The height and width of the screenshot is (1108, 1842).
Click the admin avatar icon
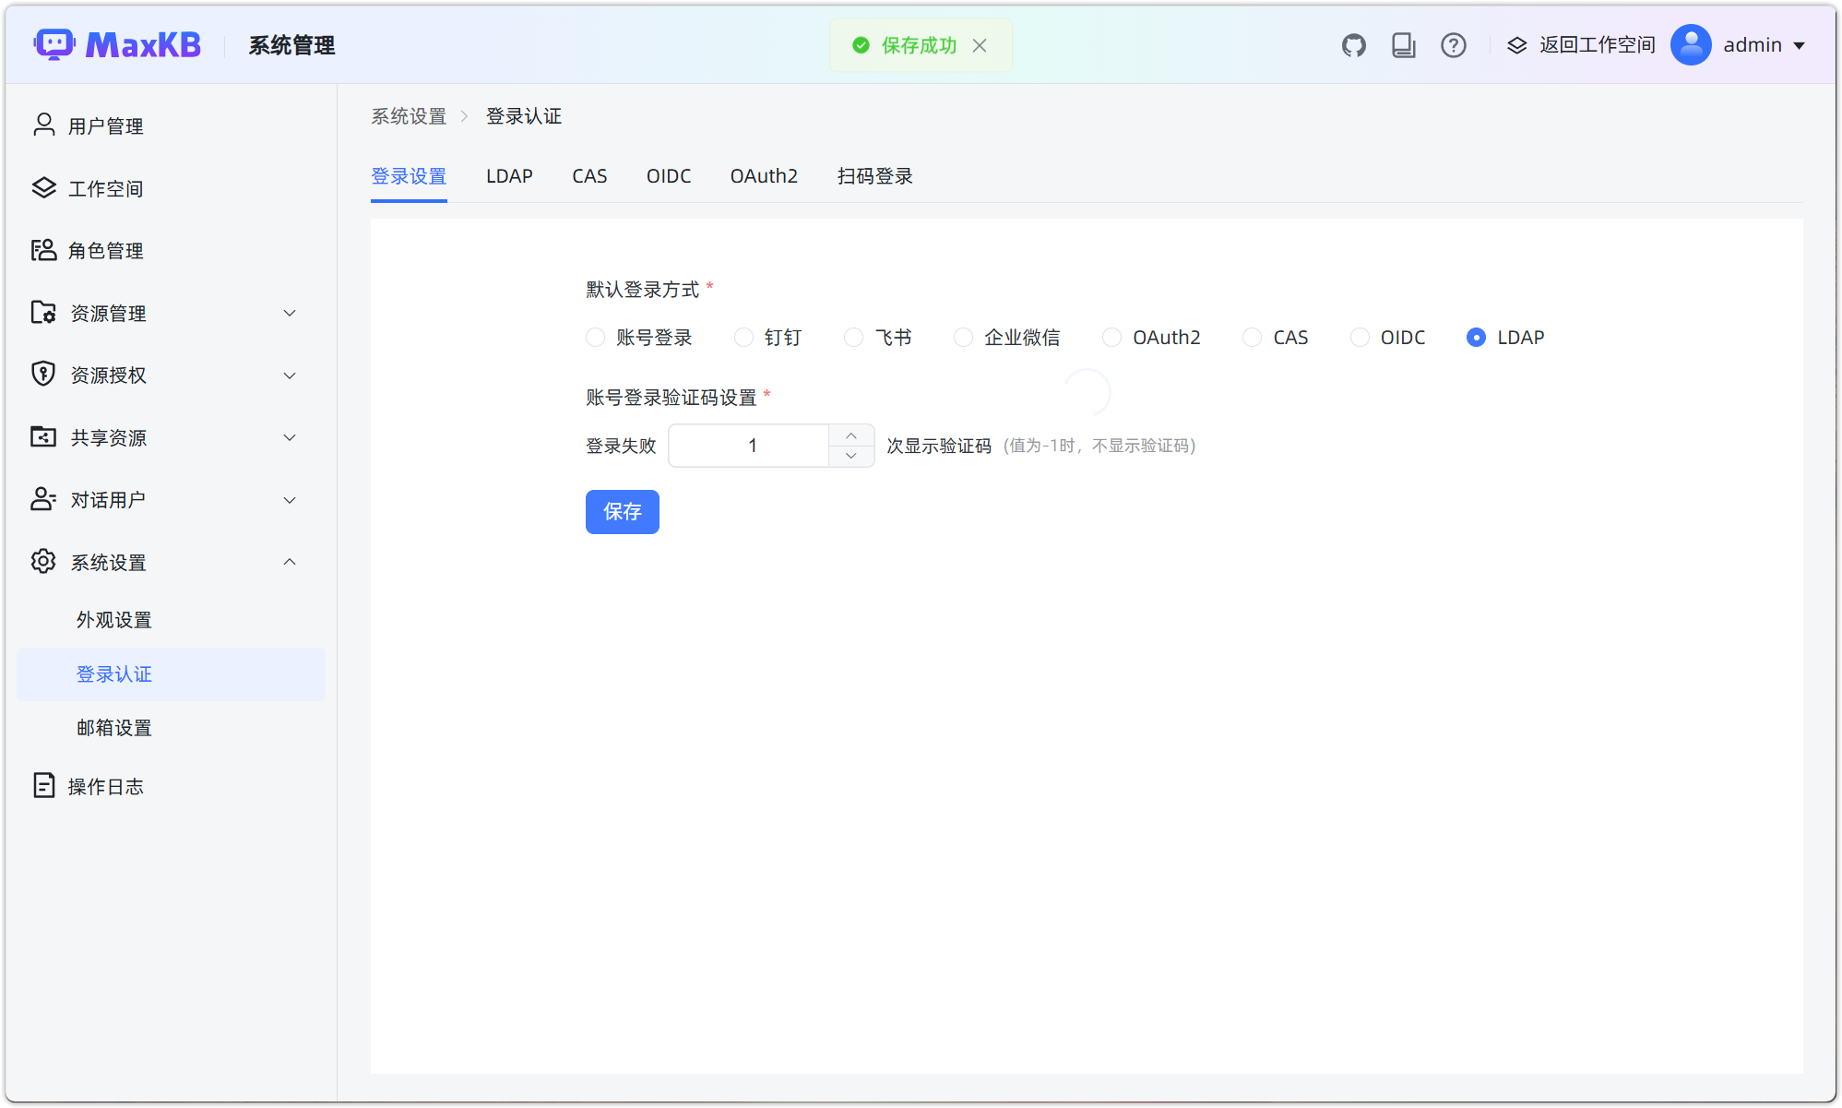point(1691,44)
